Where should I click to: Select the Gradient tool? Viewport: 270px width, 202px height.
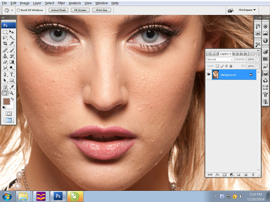point(11,62)
